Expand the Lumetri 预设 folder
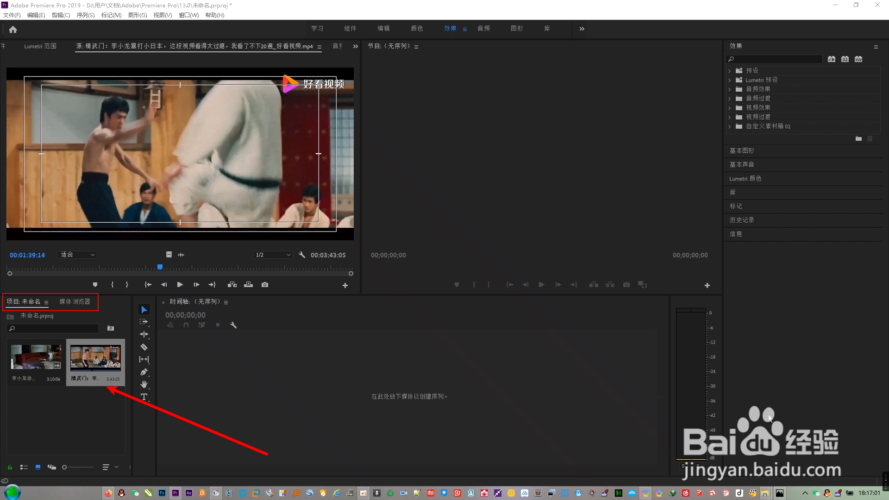 [730, 80]
